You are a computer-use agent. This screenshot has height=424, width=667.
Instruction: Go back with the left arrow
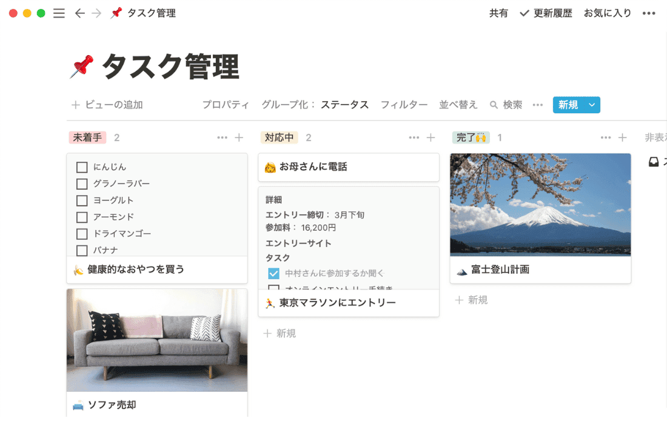(79, 13)
